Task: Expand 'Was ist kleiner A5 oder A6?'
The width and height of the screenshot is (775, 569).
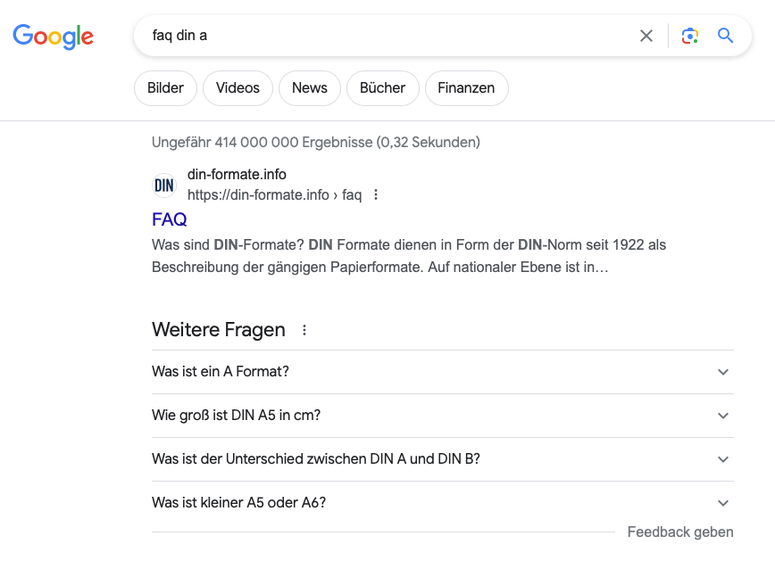Action: [442, 503]
